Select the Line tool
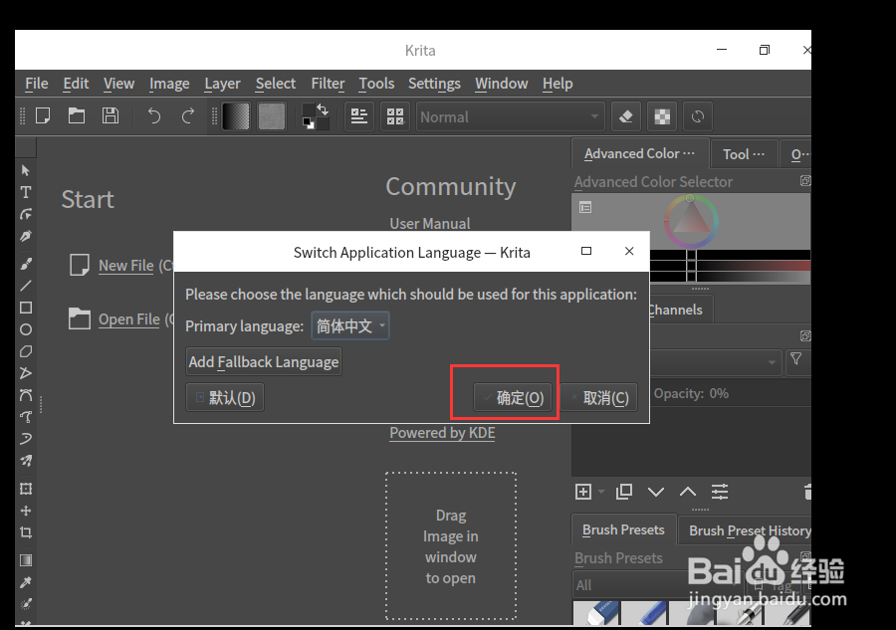Screen dimensions: 896x630 tap(26, 286)
